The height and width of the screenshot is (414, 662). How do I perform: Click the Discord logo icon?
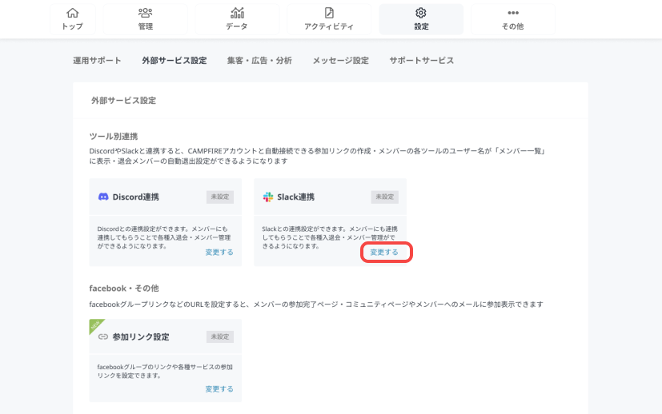point(103,197)
